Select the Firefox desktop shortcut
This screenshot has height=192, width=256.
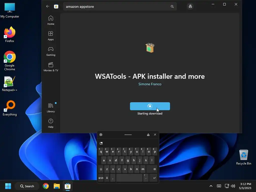click(x=10, y=34)
